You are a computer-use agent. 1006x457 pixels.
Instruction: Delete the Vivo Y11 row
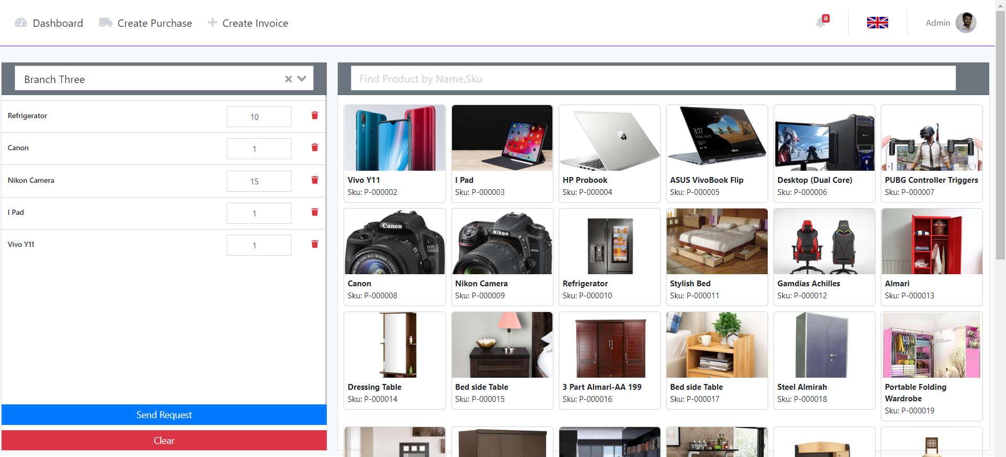tap(315, 244)
